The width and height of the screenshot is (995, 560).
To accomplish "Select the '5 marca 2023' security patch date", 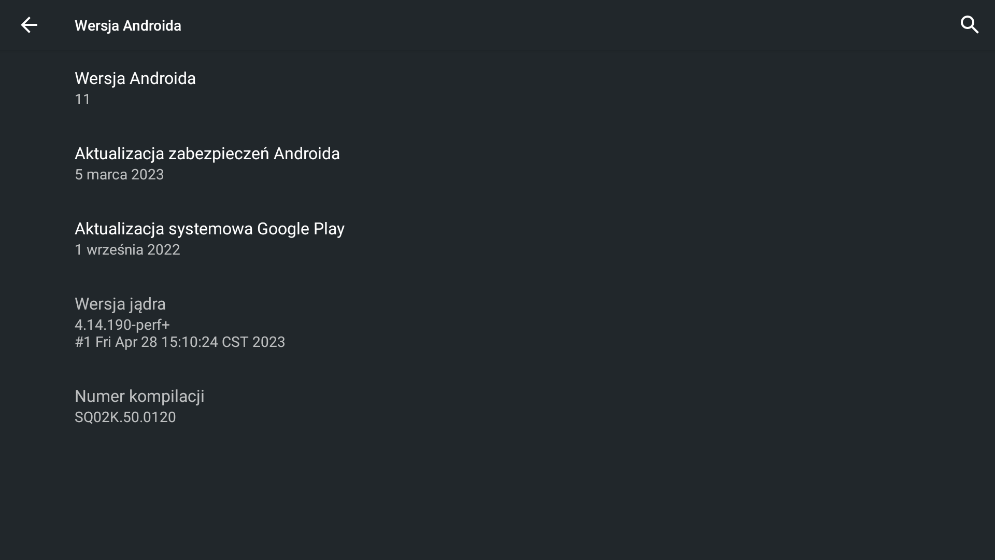I will click(x=119, y=175).
